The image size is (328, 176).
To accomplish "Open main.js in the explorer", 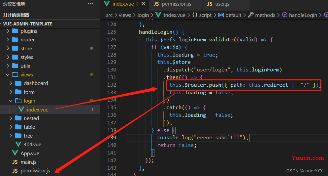I will click(x=28, y=162).
